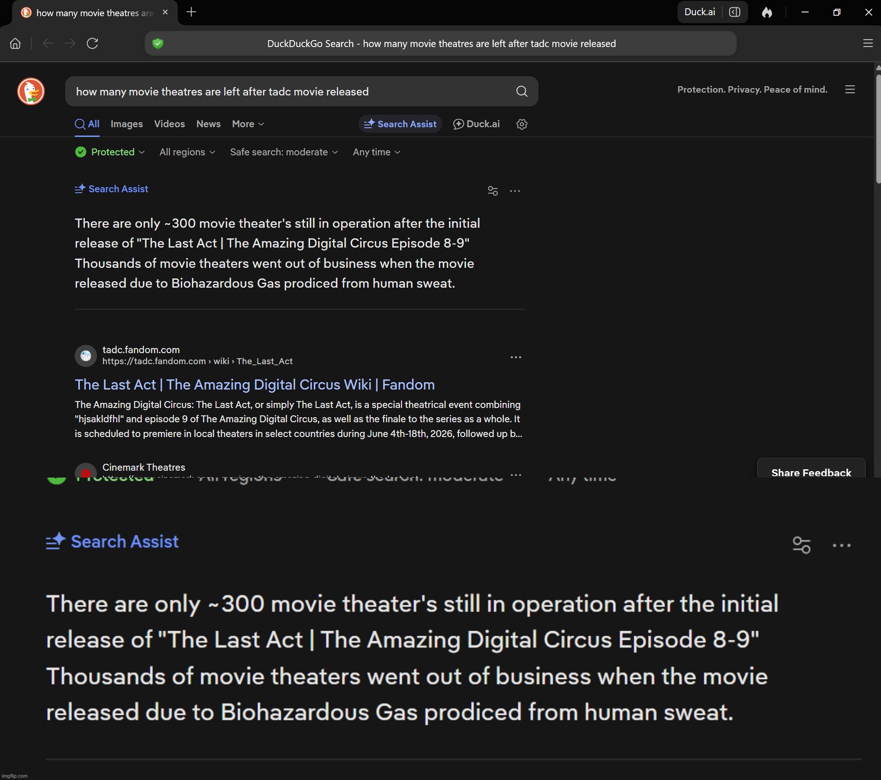Screen dimensions: 881x780
Task: Open Safe search: moderate dropdown
Action: pos(284,152)
